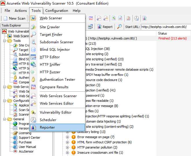This screenshot has height=156, width=191.
Task: Collapse the Web Services folder in Tools Explorer
Action: coord(5,87)
